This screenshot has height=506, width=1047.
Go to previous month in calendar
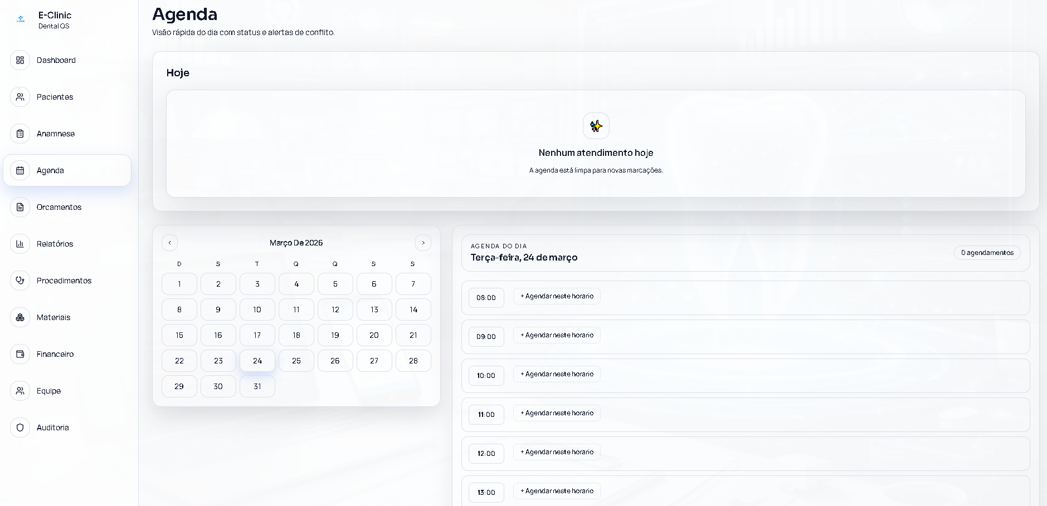point(170,243)
